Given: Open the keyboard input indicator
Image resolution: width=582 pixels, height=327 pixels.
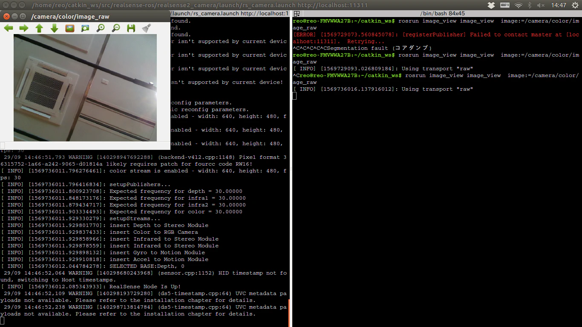Looking at the screenshot, I should coord(505,5).
